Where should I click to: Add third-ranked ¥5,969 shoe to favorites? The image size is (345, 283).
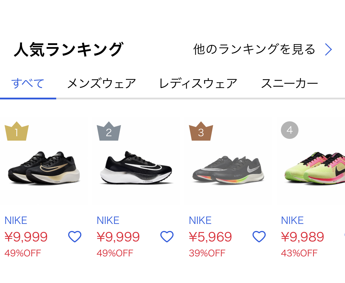click(x=259, y=237)
